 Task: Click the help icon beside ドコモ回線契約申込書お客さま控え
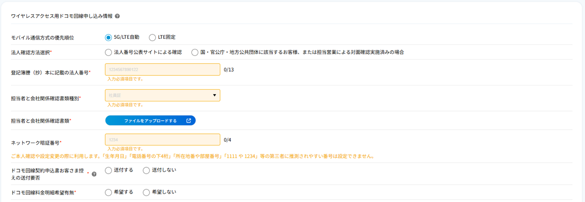coord(94,174)
